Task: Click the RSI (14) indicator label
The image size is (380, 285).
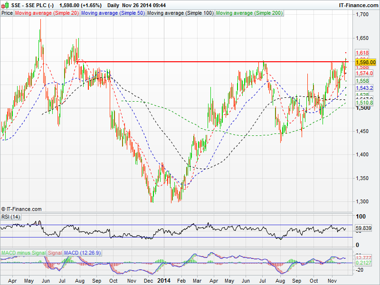Action: click(11, 217)
